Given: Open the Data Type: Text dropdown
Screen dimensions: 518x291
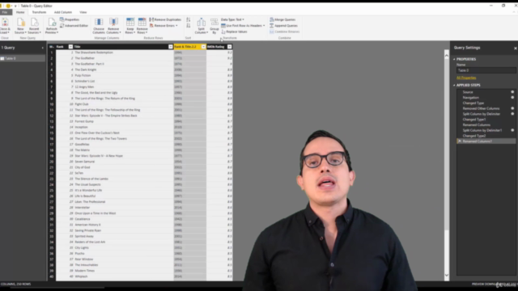Looking at the screenshot, I should click(x=232, y=19).
